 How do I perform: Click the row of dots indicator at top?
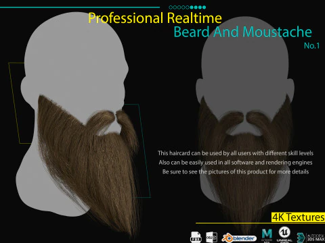tap(188, 7)
